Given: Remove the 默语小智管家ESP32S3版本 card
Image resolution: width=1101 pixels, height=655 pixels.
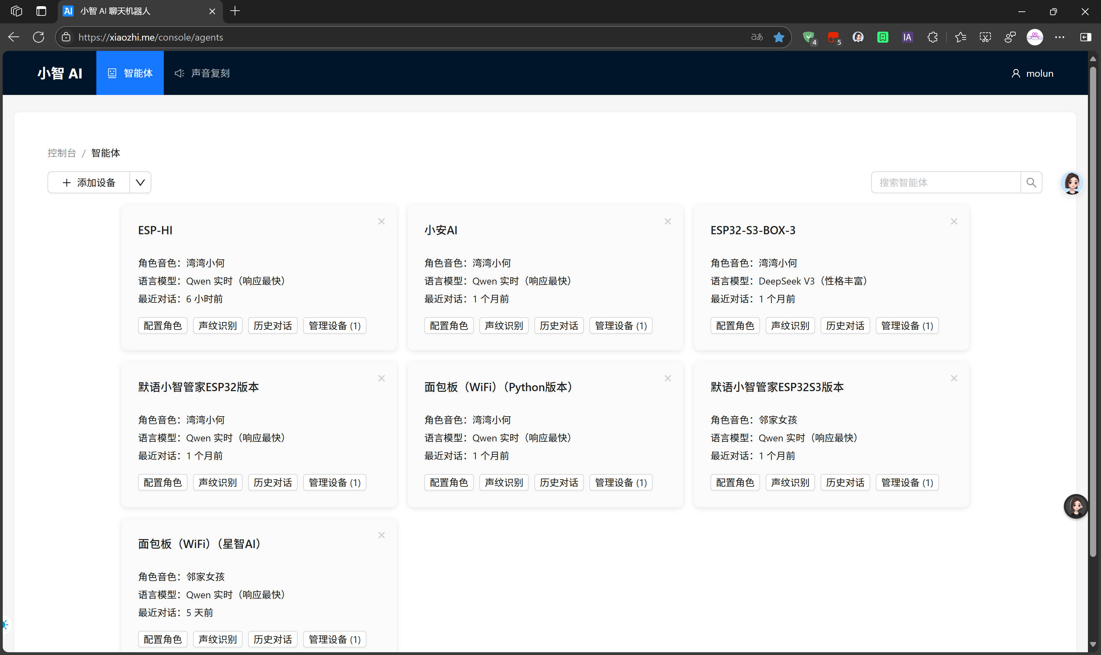Looking at the screenshot, I should click(x=953, y=378).
